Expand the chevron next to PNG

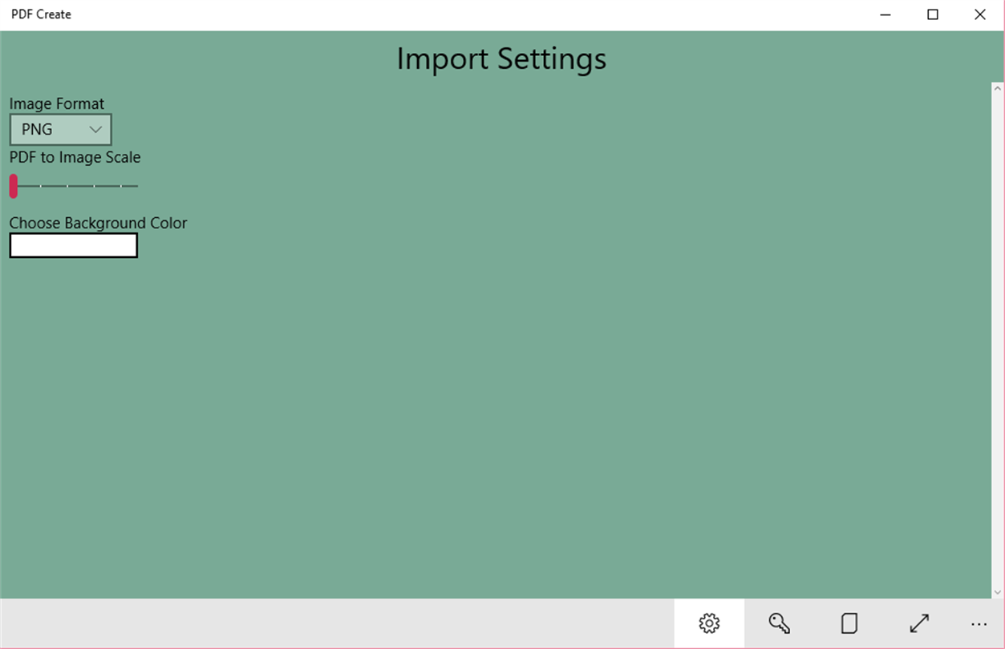(95, 130)
